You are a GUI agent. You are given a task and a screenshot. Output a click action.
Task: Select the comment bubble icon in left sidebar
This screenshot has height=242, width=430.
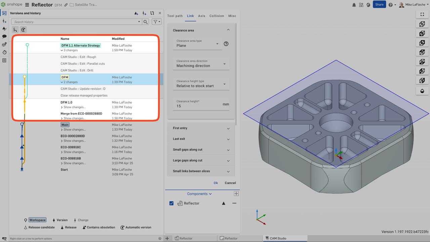tap(4, 36)
